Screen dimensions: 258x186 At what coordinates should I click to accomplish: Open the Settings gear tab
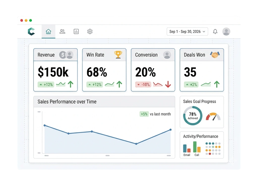90,31
